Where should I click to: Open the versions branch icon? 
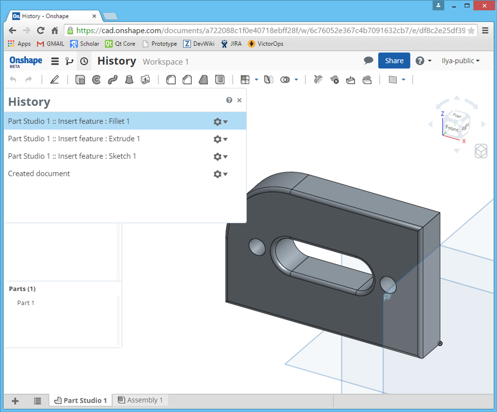pos(69,61)
